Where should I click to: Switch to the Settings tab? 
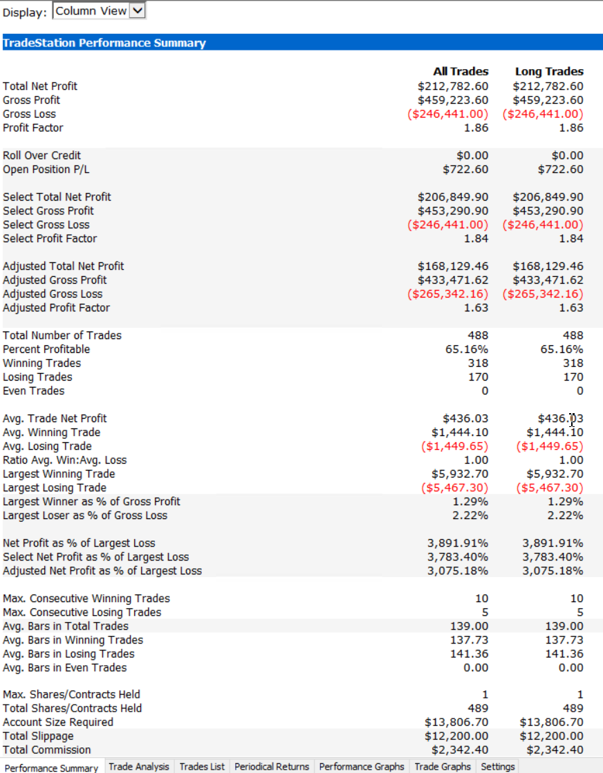pos(498,767)
